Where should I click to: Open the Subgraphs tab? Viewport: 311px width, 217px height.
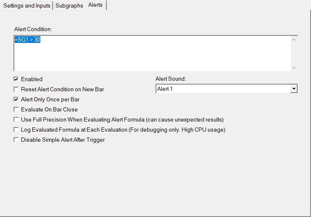69,5
